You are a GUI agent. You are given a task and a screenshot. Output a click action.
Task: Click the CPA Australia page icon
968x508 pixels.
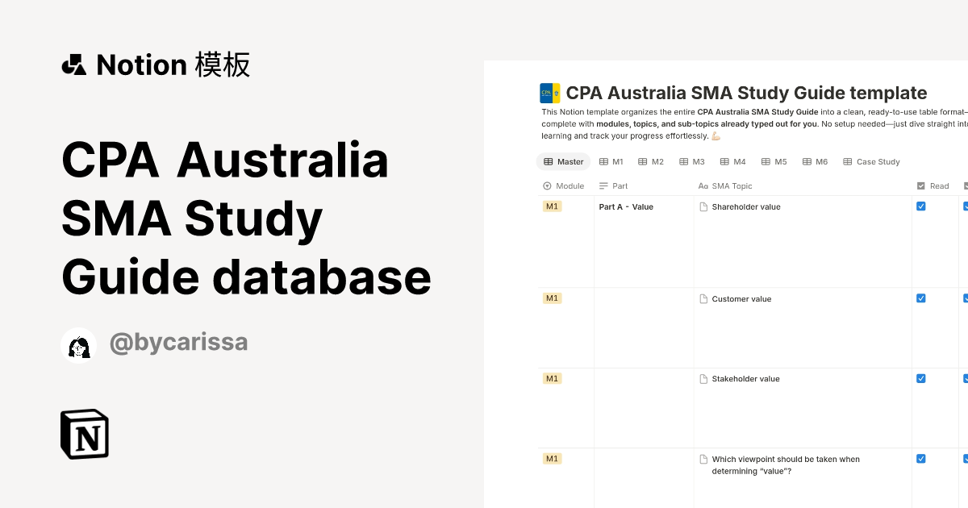[550, 94]
